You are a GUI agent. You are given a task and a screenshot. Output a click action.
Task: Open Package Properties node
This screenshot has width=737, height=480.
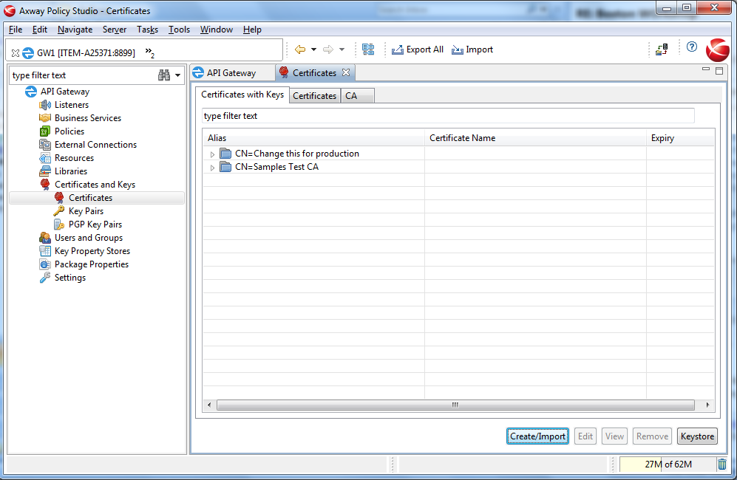pyautogui.click(x=91, y=264)
